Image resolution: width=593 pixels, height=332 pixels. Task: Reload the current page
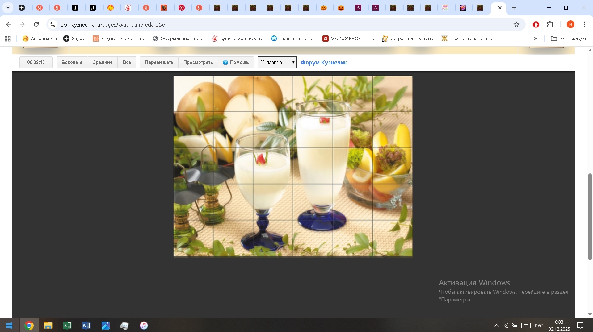tap(36, 24)
